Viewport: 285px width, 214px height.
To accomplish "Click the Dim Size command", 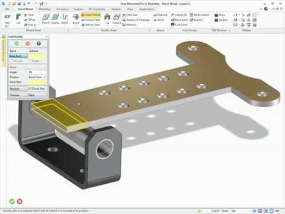I will (130, 15).
